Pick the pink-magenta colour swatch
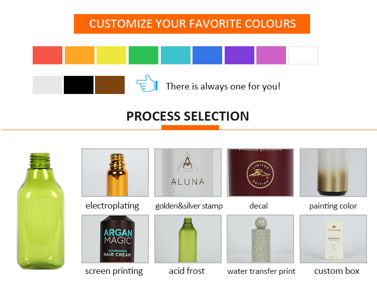The width and height of the screenshot is (377, 296). tap(271, 55)
